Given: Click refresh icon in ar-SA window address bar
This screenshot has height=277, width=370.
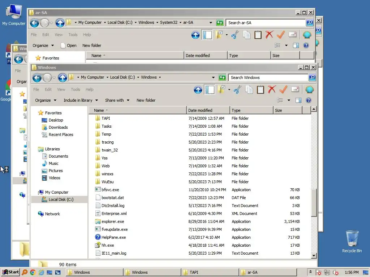Looking at the screenshot, I should tap(220, 23).
